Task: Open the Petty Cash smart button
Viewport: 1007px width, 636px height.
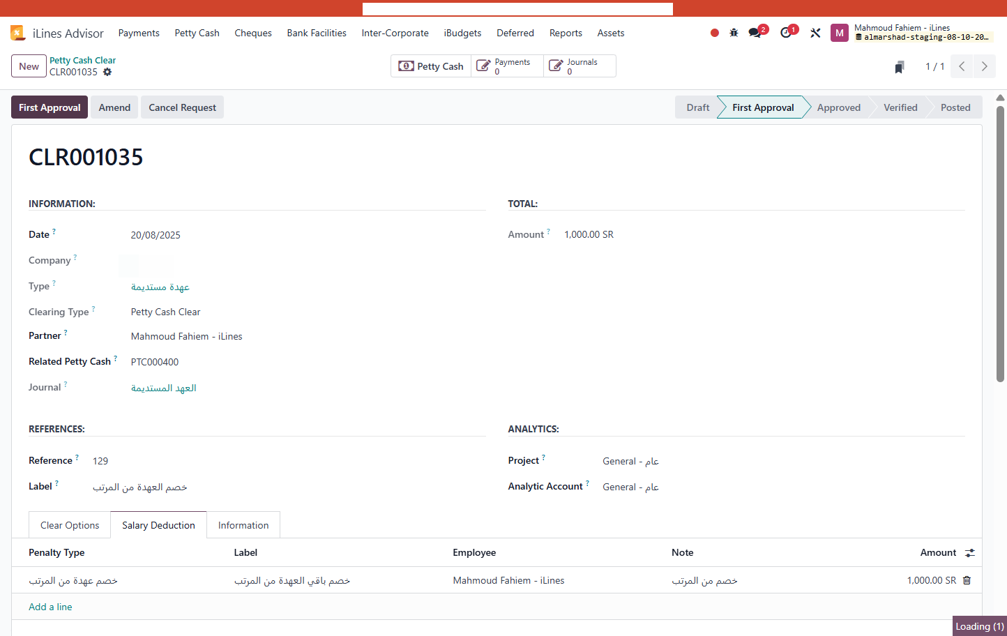Action: [x=431, y=66]
